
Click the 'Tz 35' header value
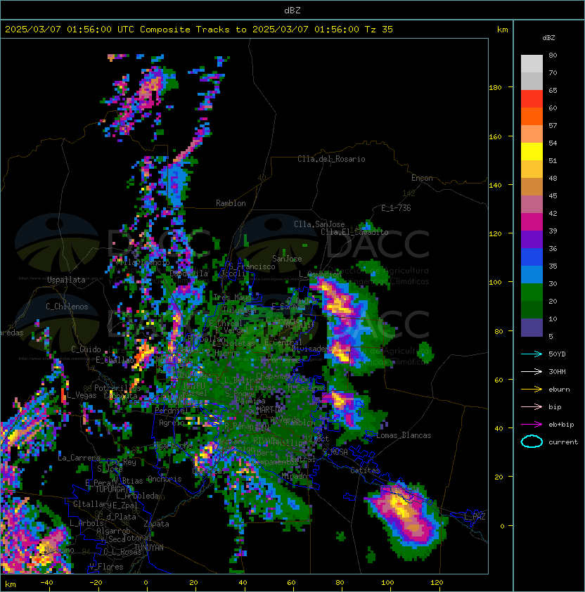(x=379, y=30)
